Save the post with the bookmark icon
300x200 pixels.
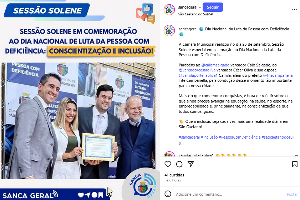[x=295, y=164]
